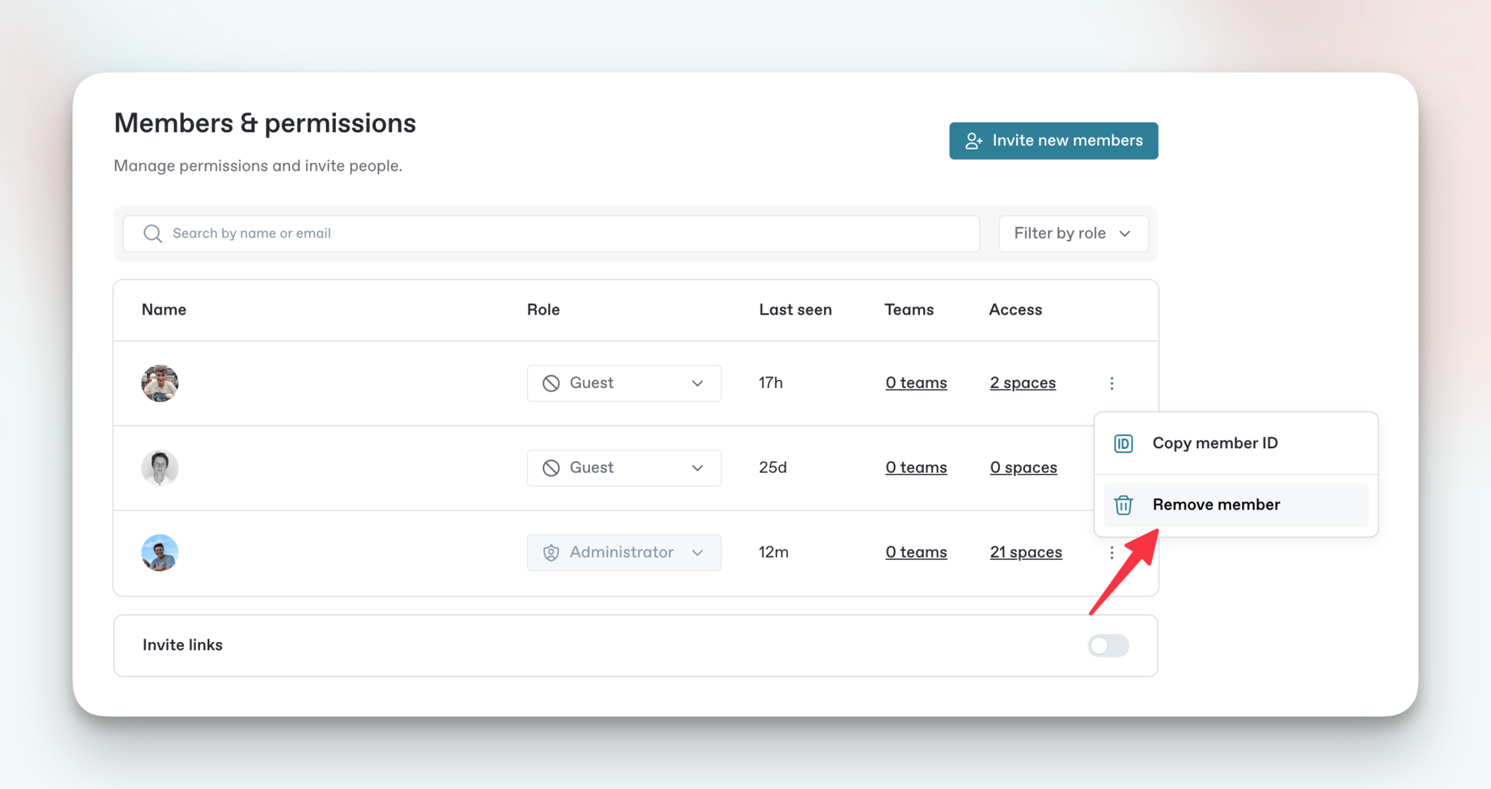Open the 2 spaces access link
Image resolution: width=1491 pixels, height=789 pixels.
pos(1022,383)
